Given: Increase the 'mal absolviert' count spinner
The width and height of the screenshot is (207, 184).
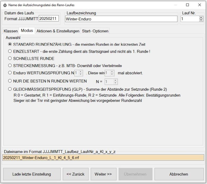Looking at the screenshot, I should tap(112, 72).
